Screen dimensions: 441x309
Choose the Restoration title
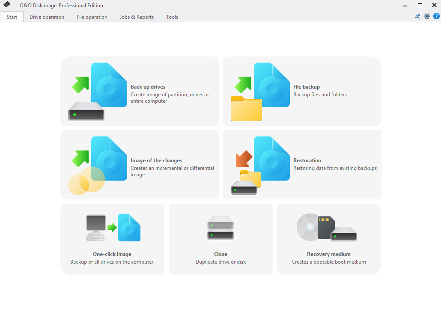(307, 160)
